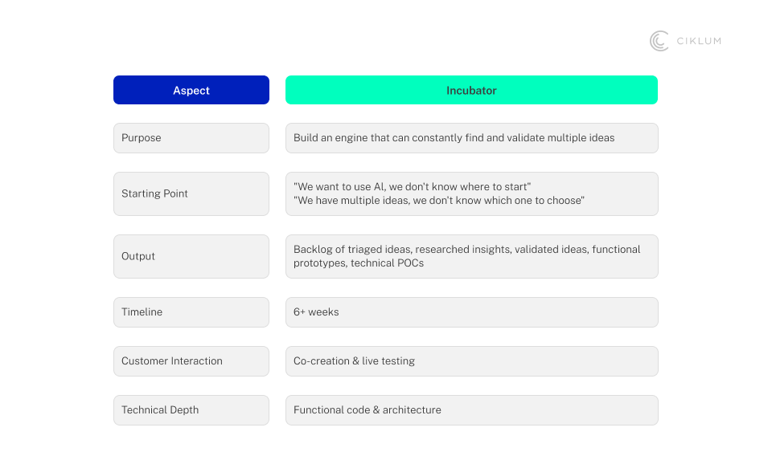Click the Ciklum circular logo icon

659,41
